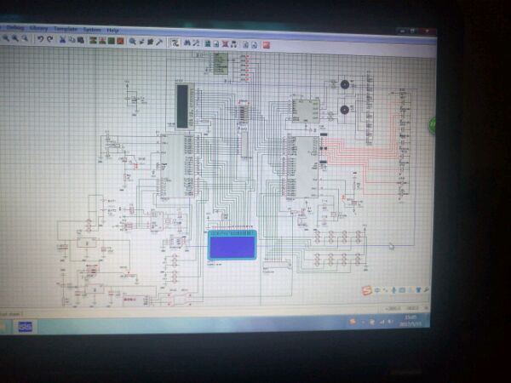Click the red Remove Sheet icon
This screenshot has height=383, width=511.
point(225,44)
